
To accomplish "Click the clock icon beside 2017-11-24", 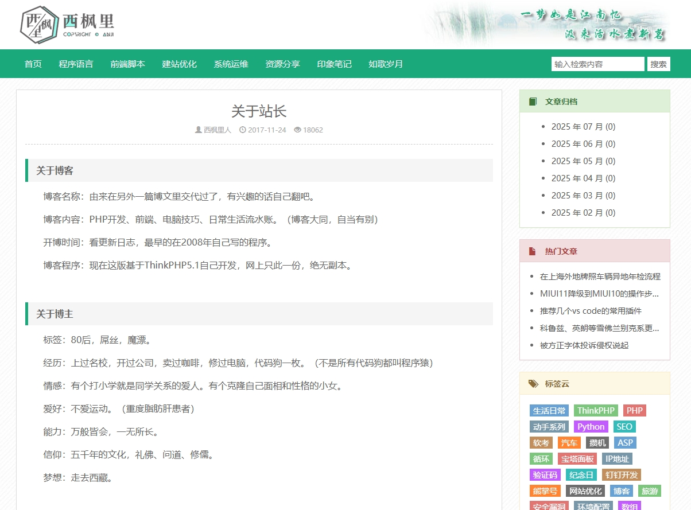I will click(x=242, y=130).
